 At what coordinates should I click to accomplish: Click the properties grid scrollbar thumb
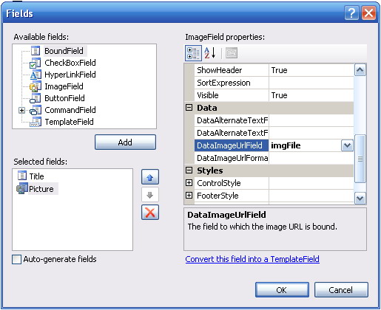pyautogui.click(x=360, y=159)
